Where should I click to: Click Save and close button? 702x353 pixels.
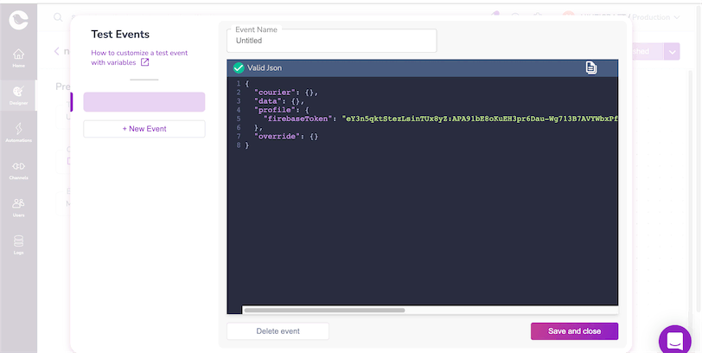coord(574,331)
